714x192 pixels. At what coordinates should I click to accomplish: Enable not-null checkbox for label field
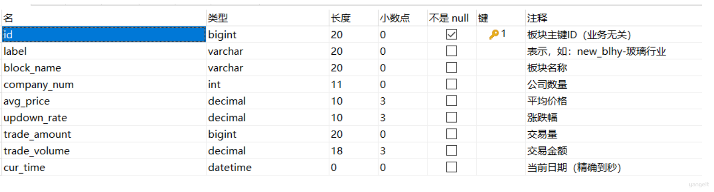[452, 51]
